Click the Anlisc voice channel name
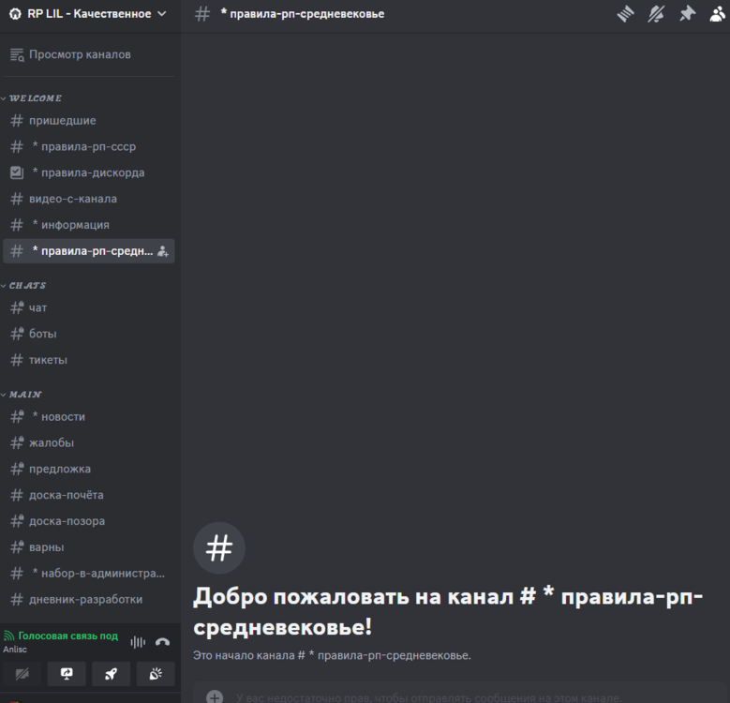Screen dimensions: 730x703 tap(15, 650)
